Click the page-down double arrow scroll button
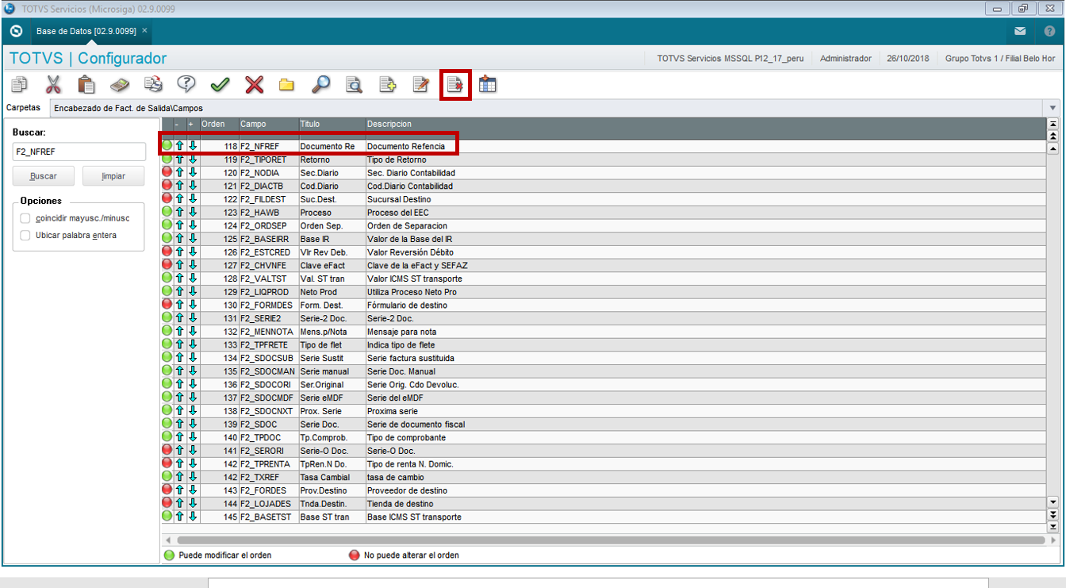The width and height of the screenshot is (1066, 588). point(1053,514)
